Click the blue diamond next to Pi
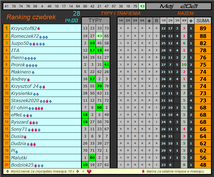214x177 pixels. (17, 152)
